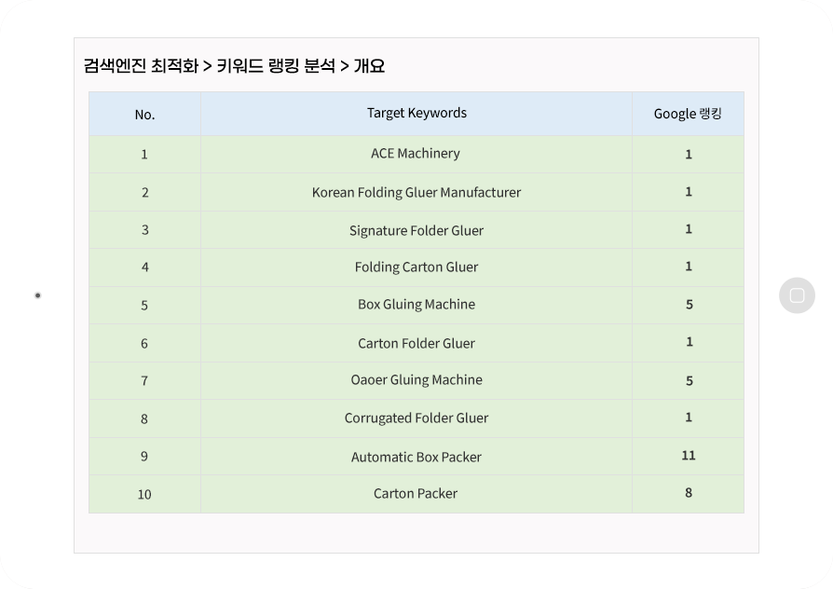Click the ACE Machinery keyword
The image size is (833, 589).
tap(416, 154)
